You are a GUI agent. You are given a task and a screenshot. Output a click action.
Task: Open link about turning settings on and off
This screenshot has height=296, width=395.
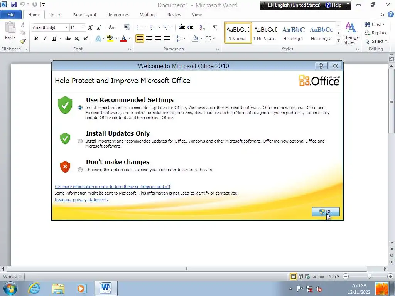point(113,187)
